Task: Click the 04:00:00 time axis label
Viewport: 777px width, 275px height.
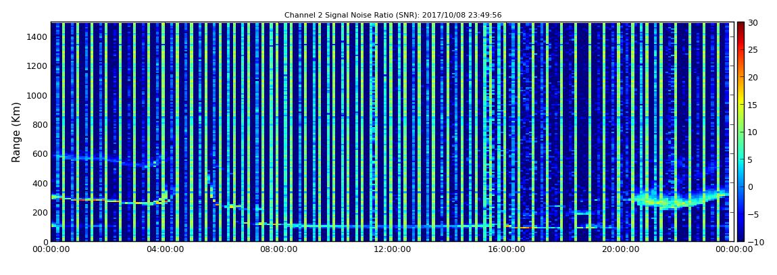Action: [164, 249]
